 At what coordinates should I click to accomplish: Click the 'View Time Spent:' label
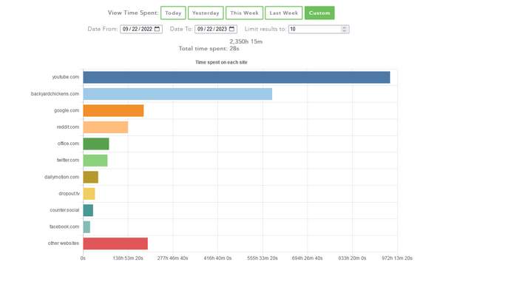coord(133,13)
